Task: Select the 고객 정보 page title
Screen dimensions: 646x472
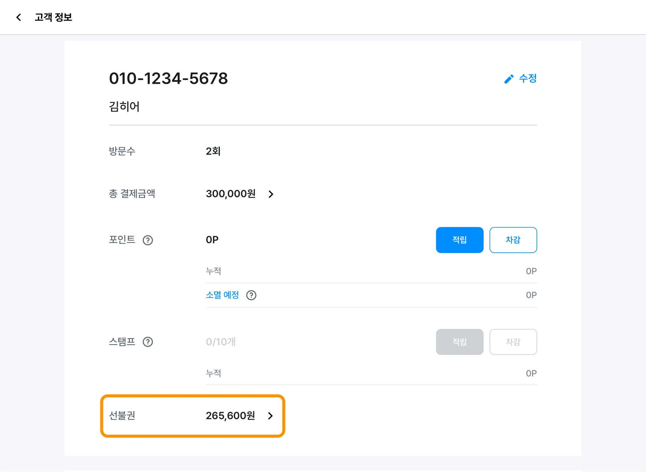Action: (x=53, y=17)
